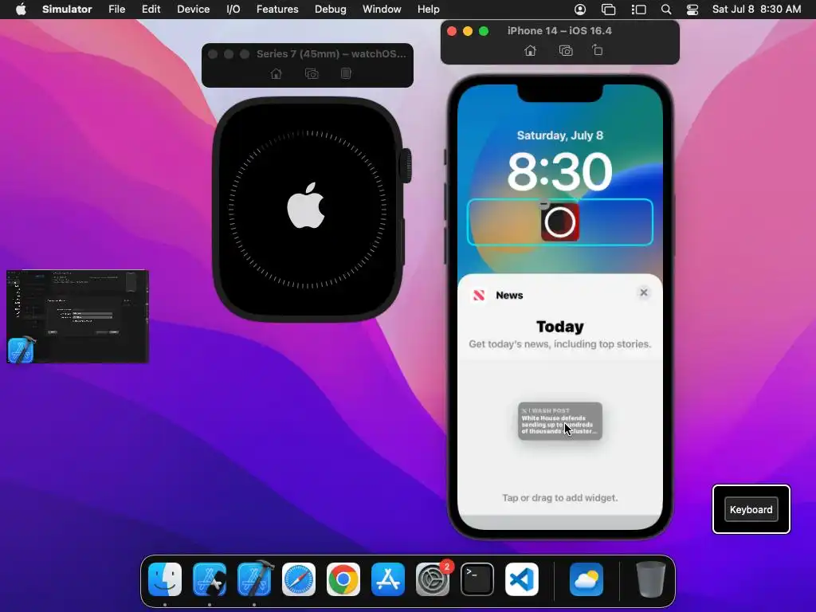Click the iPhone 14 simulator Home button
816x612 pixels.
(530, 50)
